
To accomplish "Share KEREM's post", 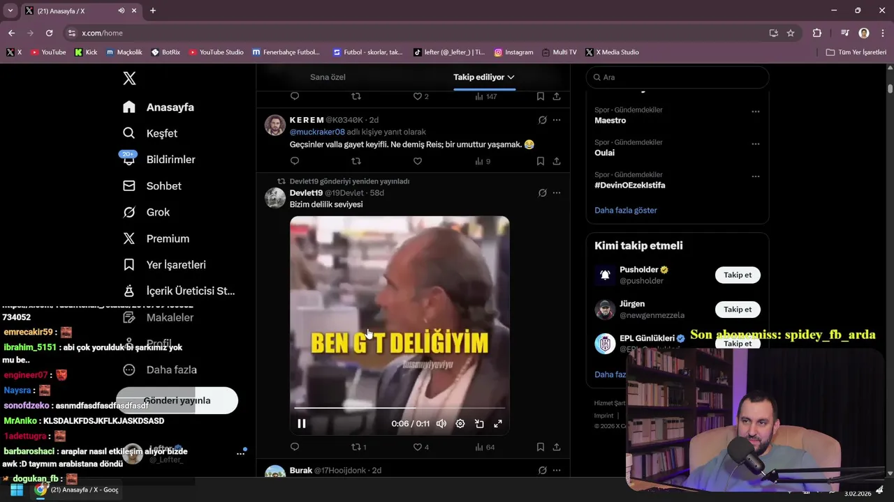I will point(557,161).
